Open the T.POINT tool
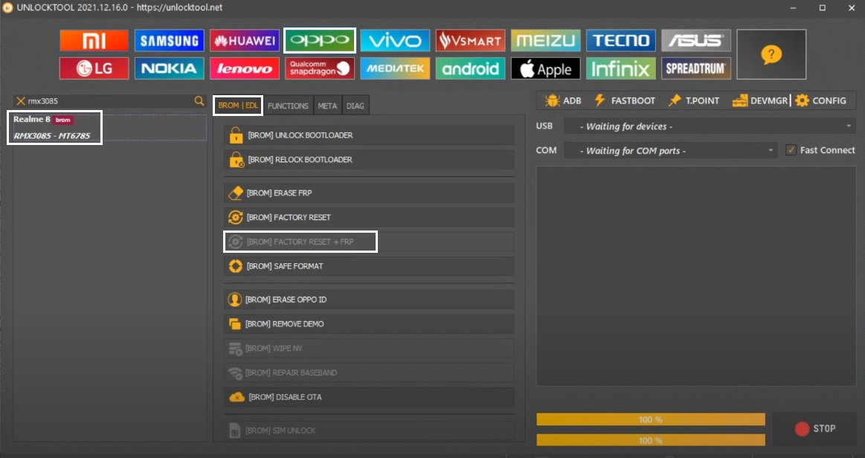This screenshot has width=865, height=458. [x=693, y=100]
